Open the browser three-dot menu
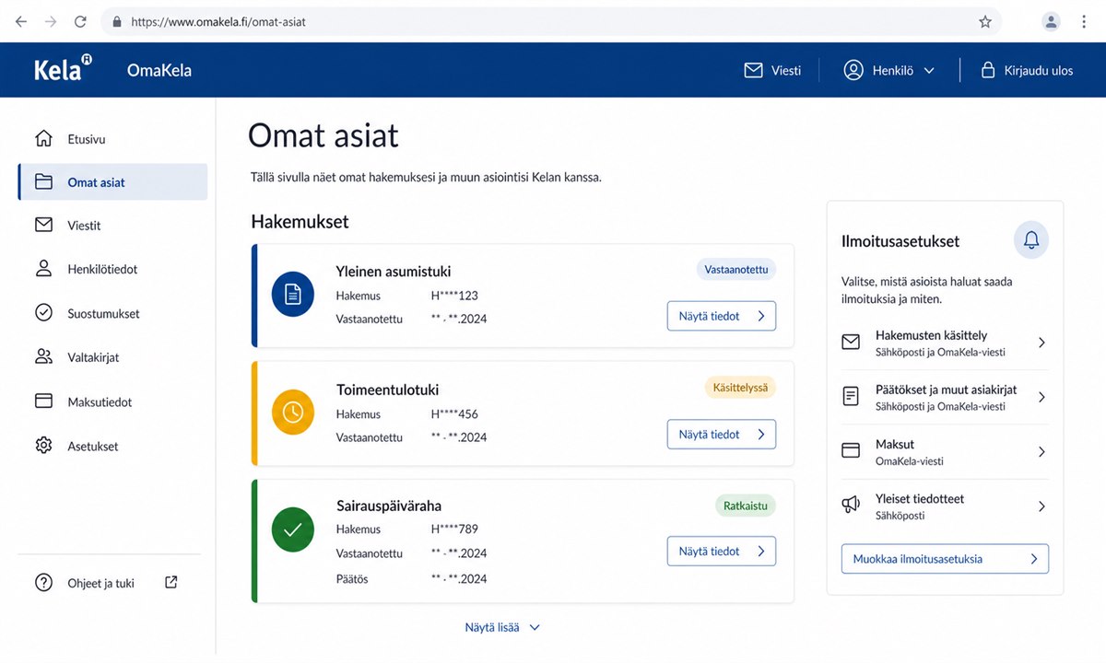 coord(1084,21)
